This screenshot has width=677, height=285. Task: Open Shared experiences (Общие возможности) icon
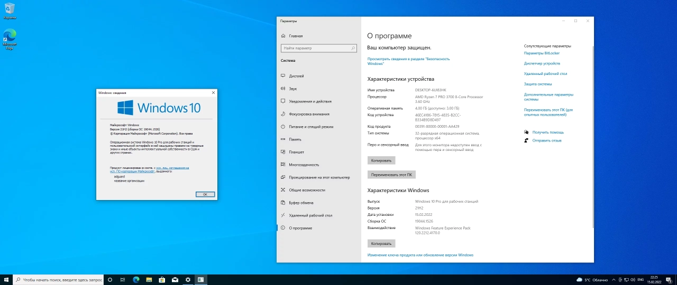pos(282,190)
